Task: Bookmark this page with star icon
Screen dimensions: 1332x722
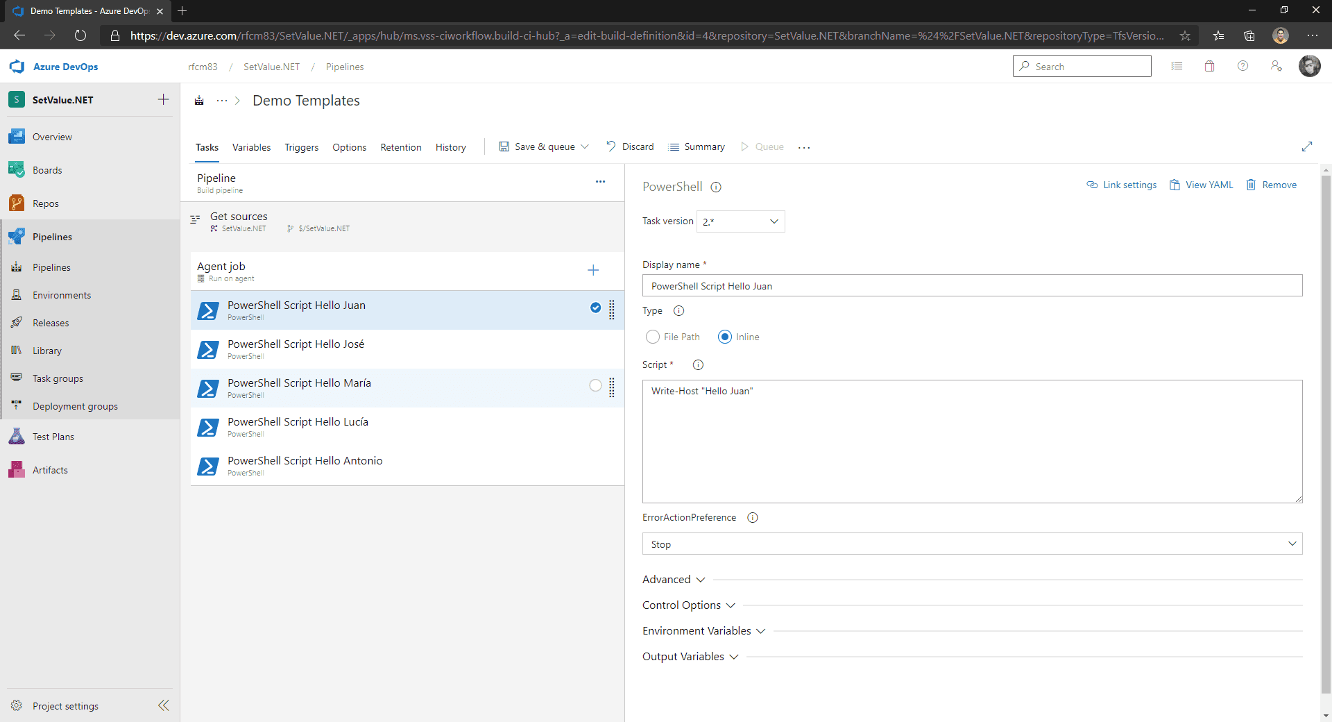Action: 1185,35
